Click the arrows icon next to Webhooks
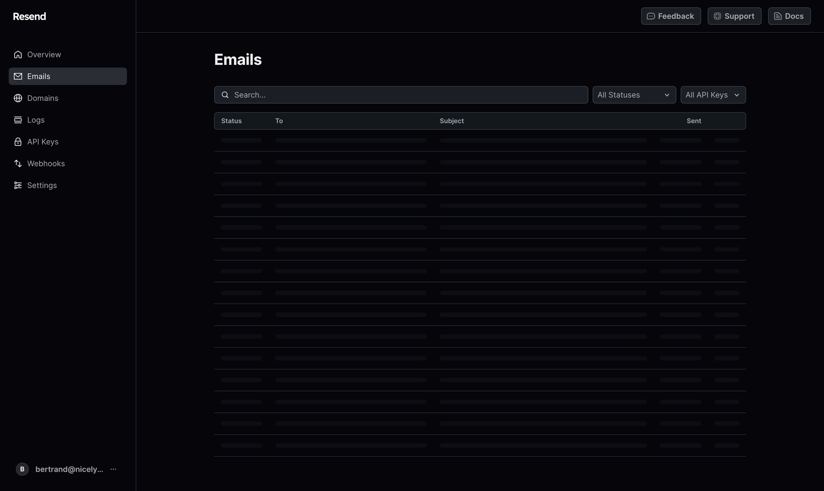The width and height of the screenshot is (824, 491). point(18,164)
